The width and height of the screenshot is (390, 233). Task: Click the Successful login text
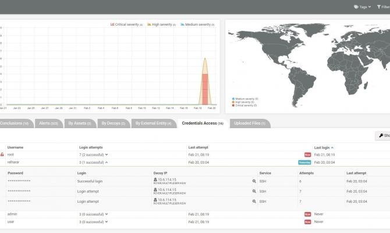(90, 181)
